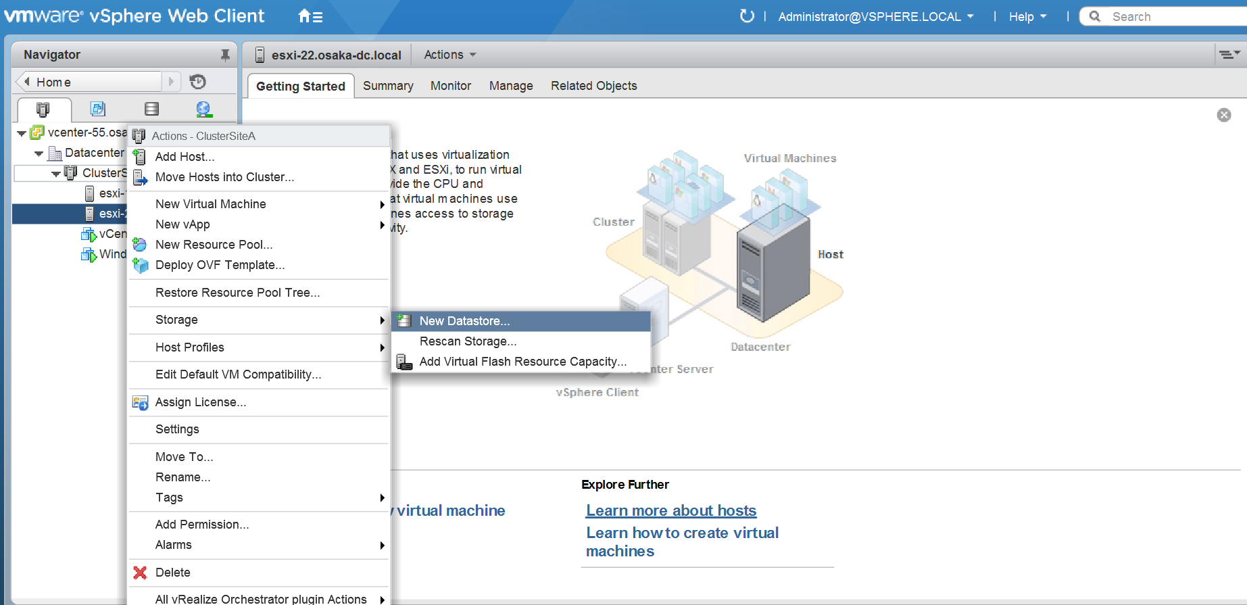Screen dimensions: 1247x605
Task: Click in the Search input field
Action: (x=1176, y=17)
